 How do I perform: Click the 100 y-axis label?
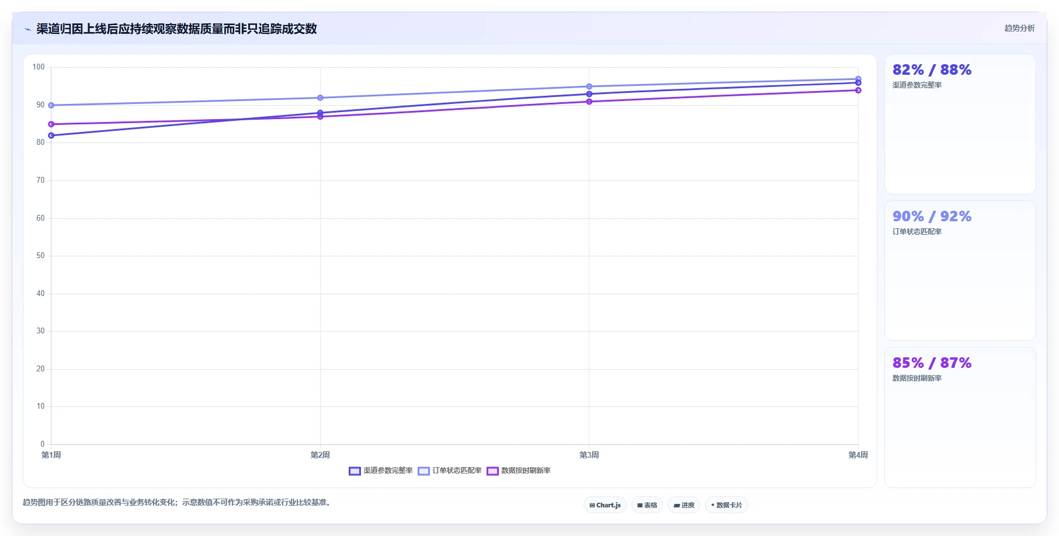39,67
